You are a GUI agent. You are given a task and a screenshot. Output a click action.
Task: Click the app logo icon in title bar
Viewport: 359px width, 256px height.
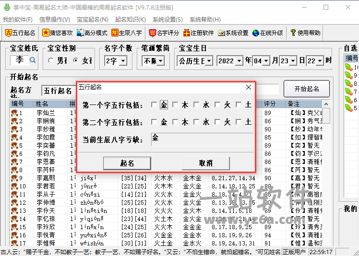pyautogui.click(x=7, y=7)
